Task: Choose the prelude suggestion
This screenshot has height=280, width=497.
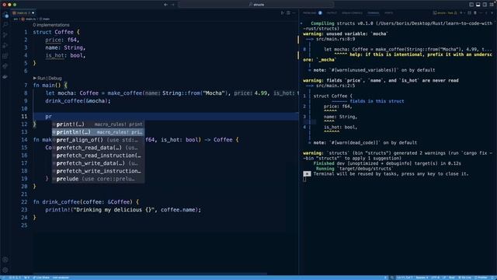Action: click(99, 179)
